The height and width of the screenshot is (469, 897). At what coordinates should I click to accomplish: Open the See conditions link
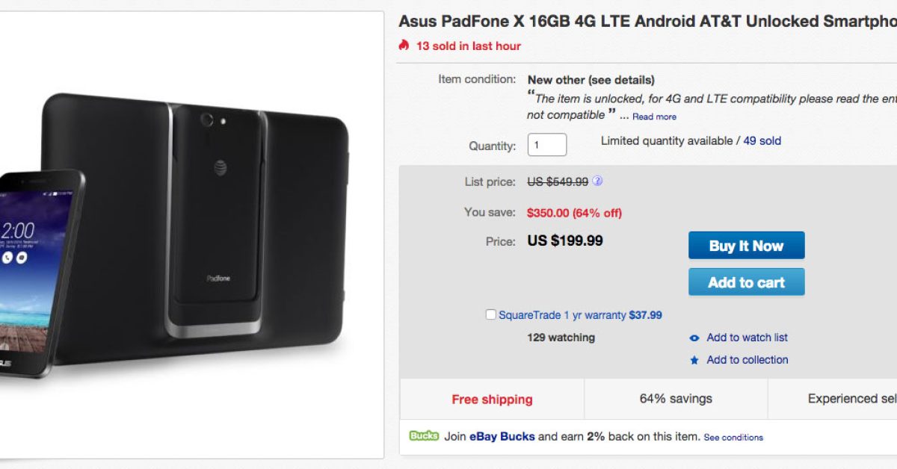(733, 438)
